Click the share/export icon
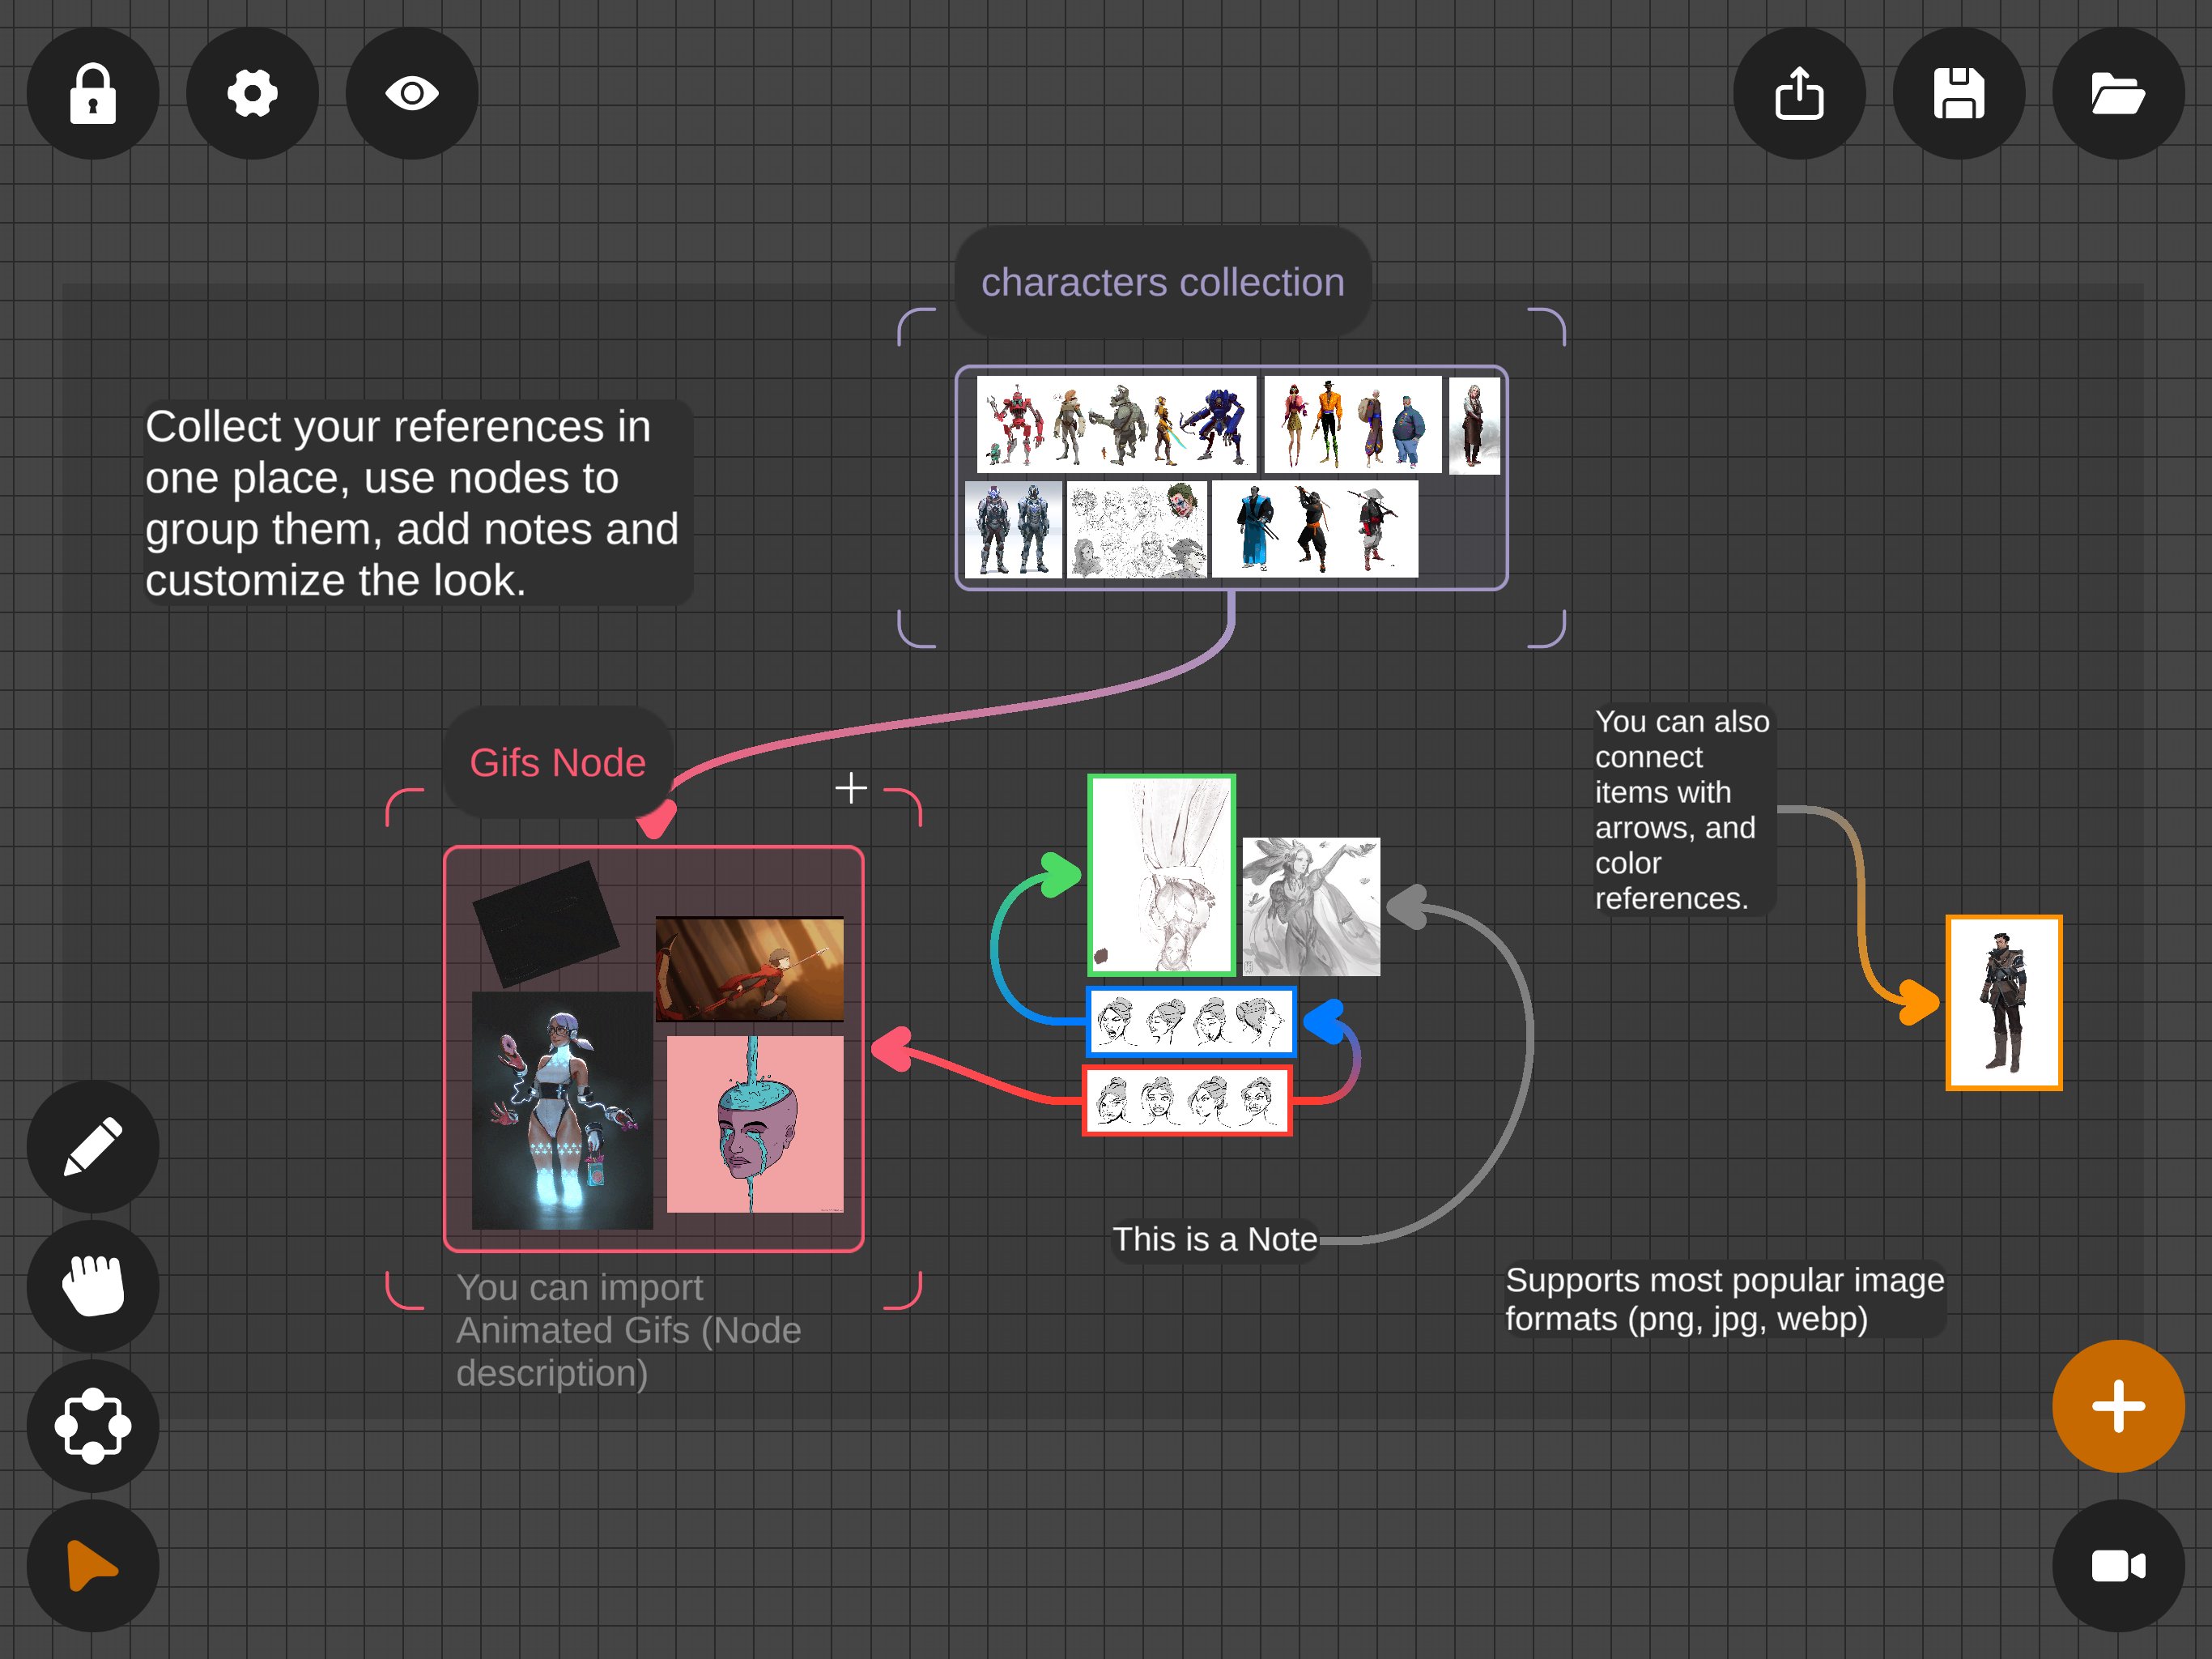 (x=1799, y=93)
